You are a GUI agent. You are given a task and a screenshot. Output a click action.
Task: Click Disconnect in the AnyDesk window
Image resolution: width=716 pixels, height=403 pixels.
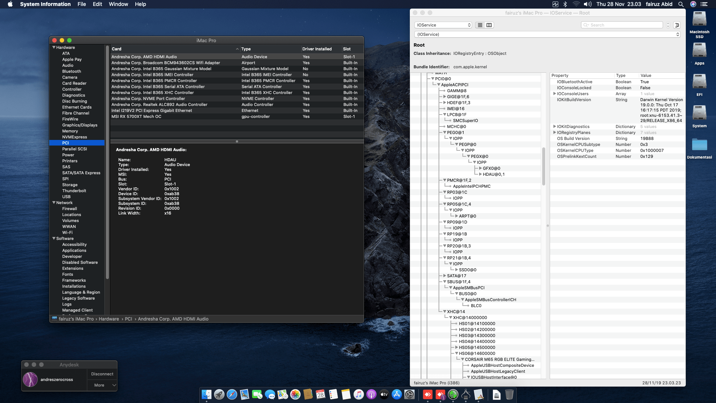102,374
